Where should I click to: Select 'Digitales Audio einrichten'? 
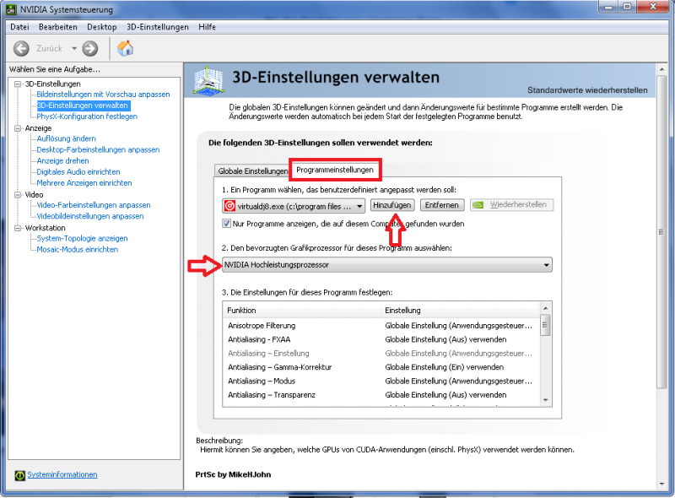78,172
